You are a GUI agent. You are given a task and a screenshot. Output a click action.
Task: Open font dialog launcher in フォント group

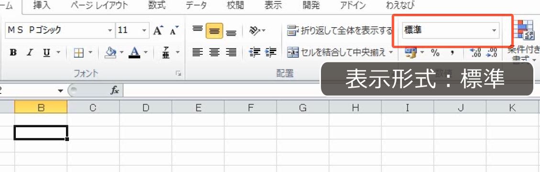pos(178,73)
